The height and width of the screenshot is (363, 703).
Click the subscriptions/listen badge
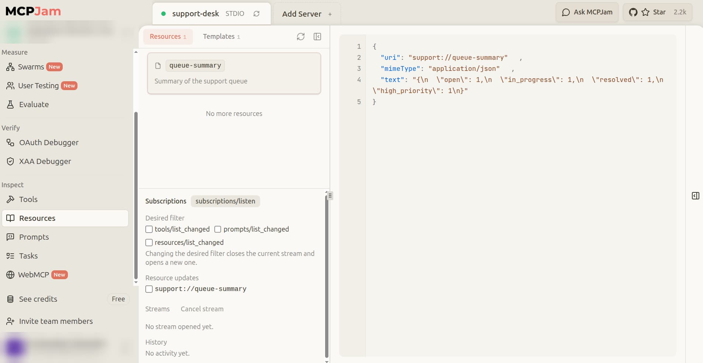225,201
